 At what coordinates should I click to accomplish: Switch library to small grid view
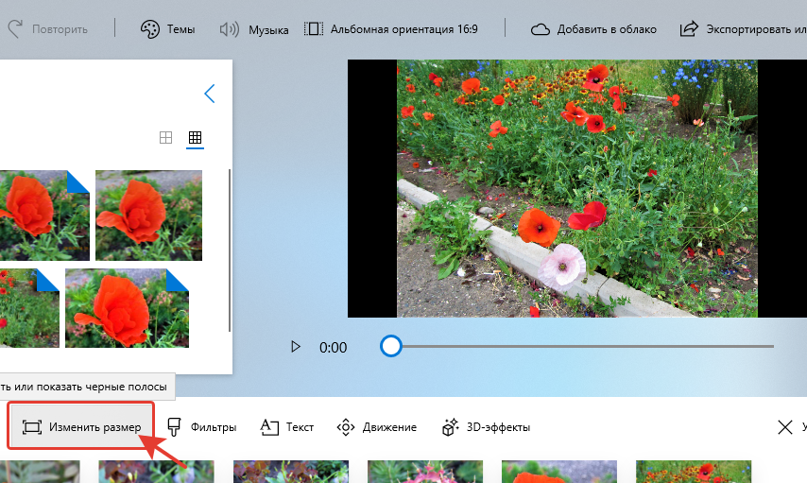195,138
